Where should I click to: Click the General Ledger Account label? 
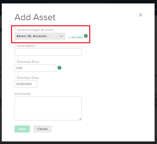click(35, 30)
